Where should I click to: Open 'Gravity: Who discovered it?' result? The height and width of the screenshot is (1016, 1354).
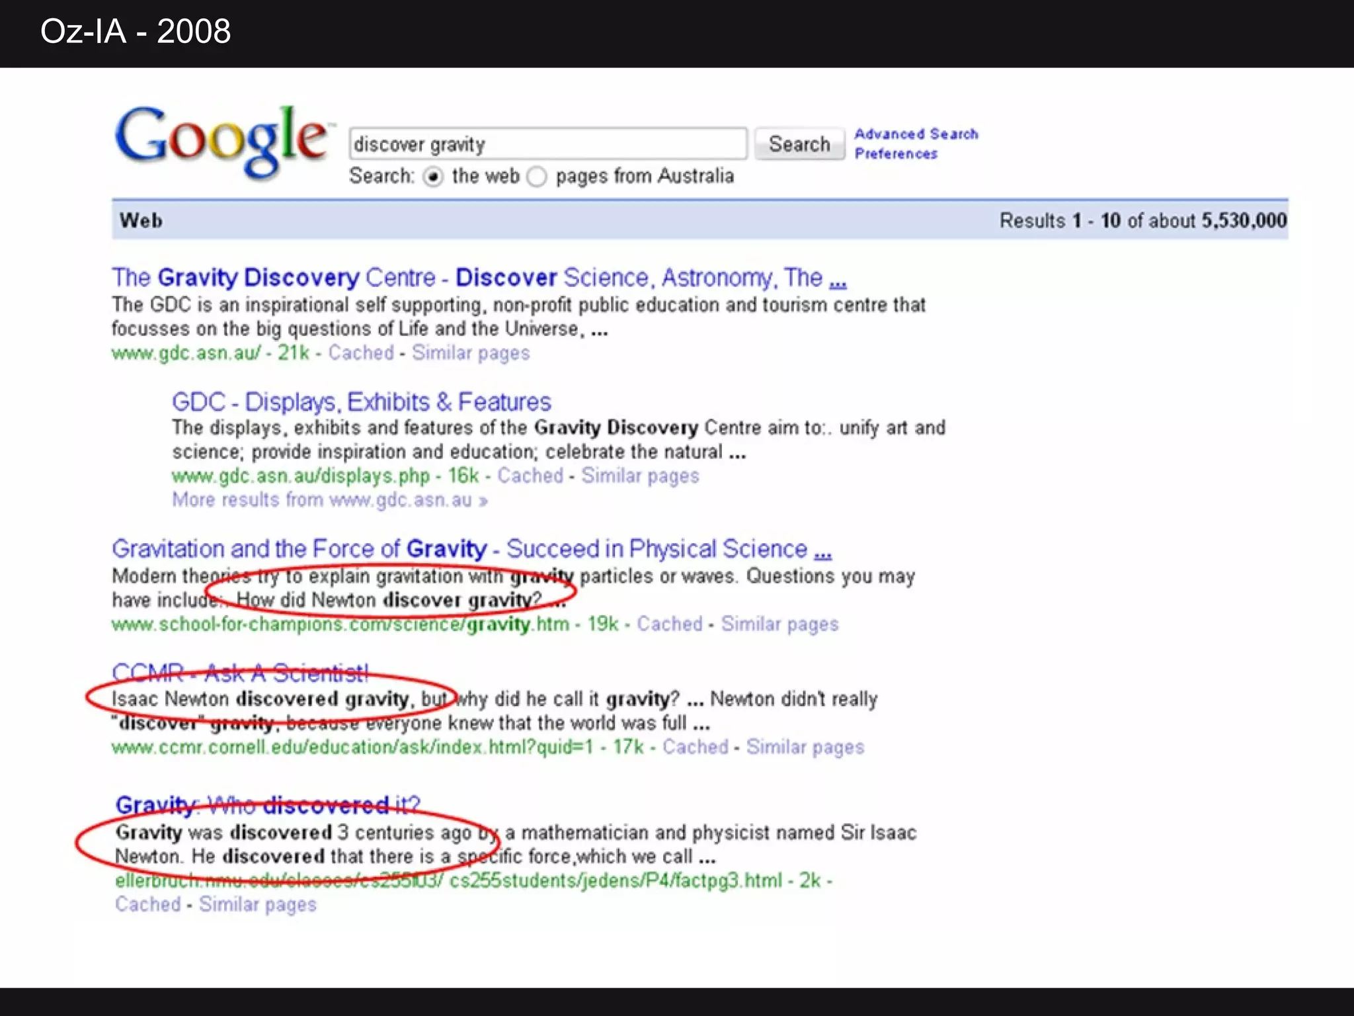[268, 805]
